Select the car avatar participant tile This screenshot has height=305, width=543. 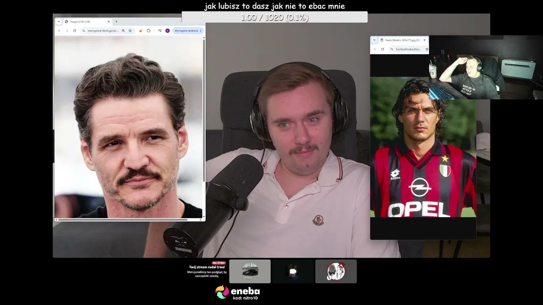(x=250, y=271)
